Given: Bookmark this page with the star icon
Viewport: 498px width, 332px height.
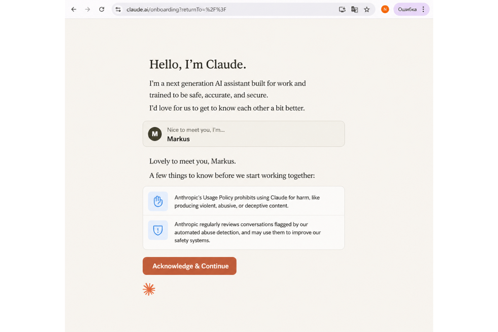Looking at the screenshot, I should coord(367,9).
